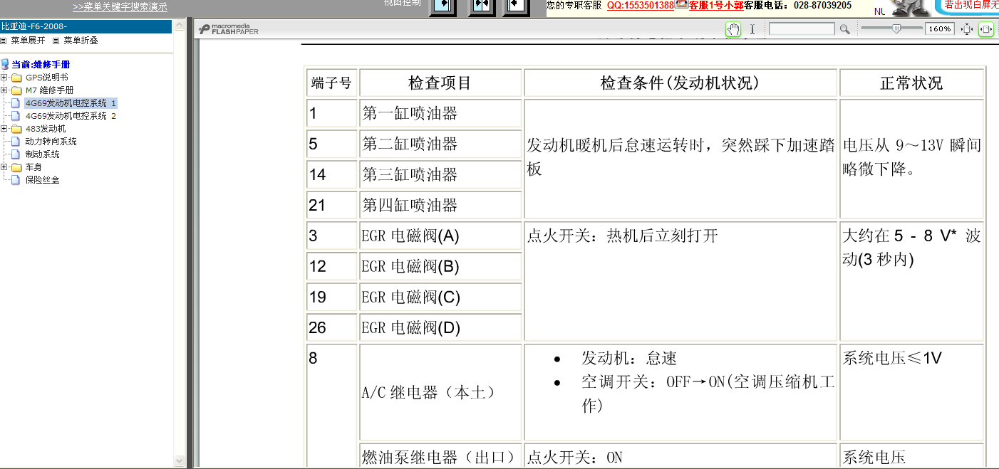Expand the 483发动机 tree node
Viewport: 999px width, 469px height.
point(4,129)
